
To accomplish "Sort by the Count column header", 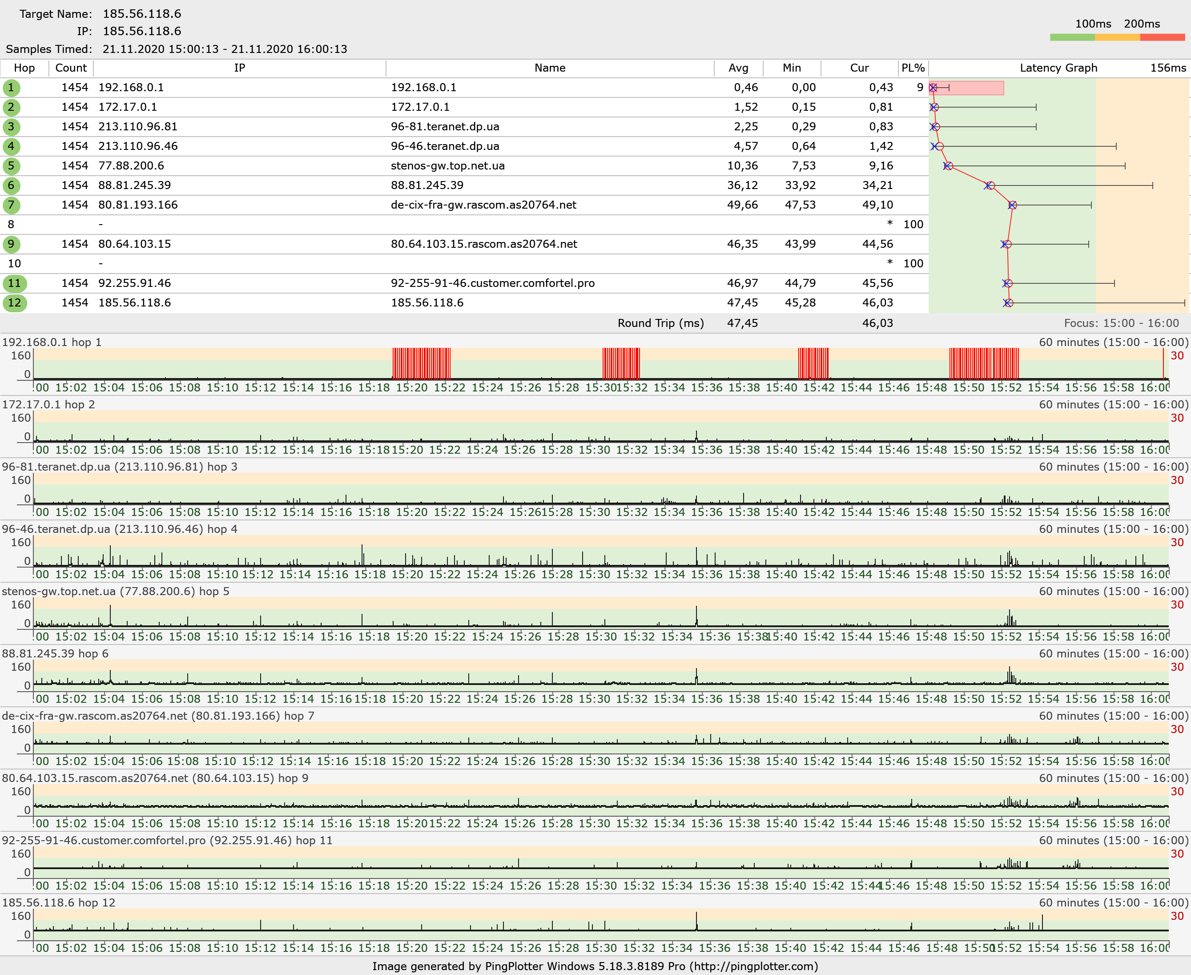I will [x=71, y=68].
